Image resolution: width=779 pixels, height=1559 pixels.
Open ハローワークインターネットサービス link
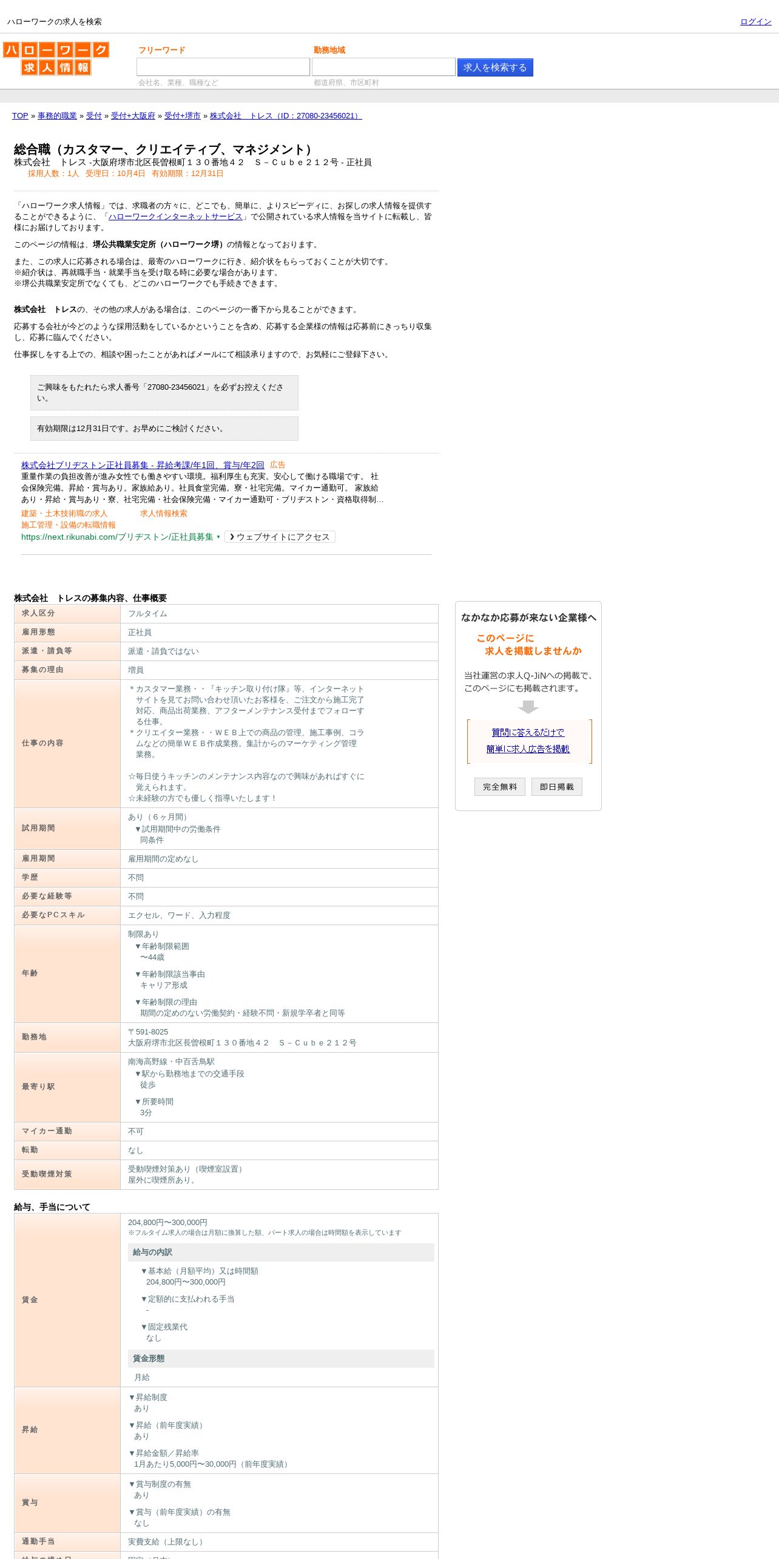click(175, 217)
